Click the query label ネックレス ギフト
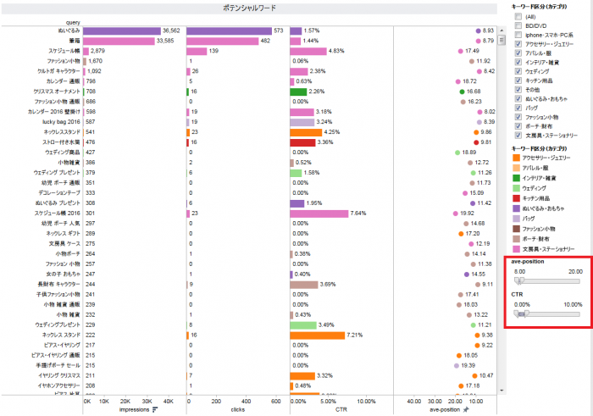Image resolution: width=593 pixels, height=416 pixels. tap(64, 234)
